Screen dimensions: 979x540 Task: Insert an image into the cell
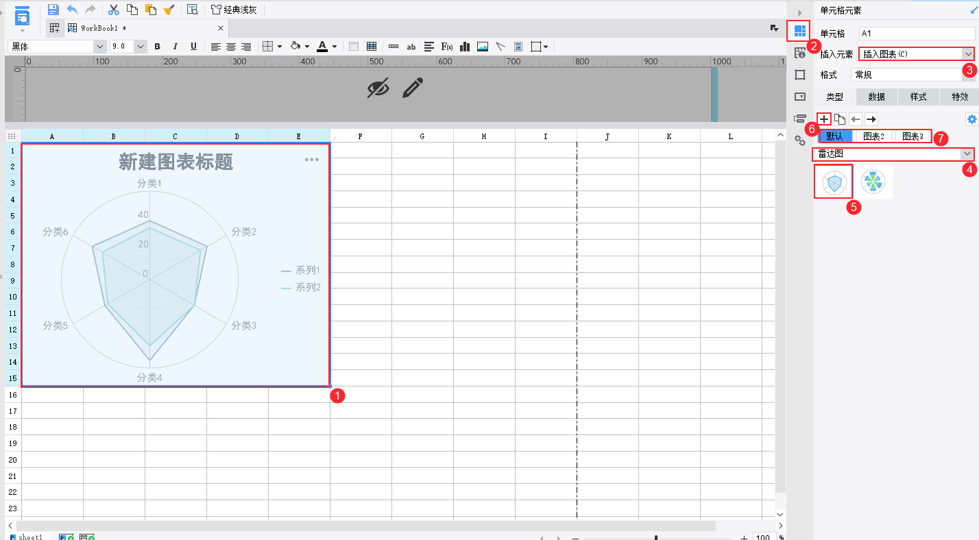tap(483, 47)
